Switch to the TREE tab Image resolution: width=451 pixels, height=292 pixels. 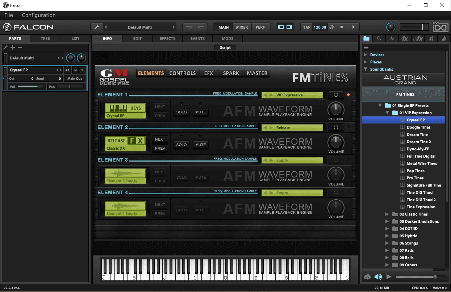pos(45,38)
